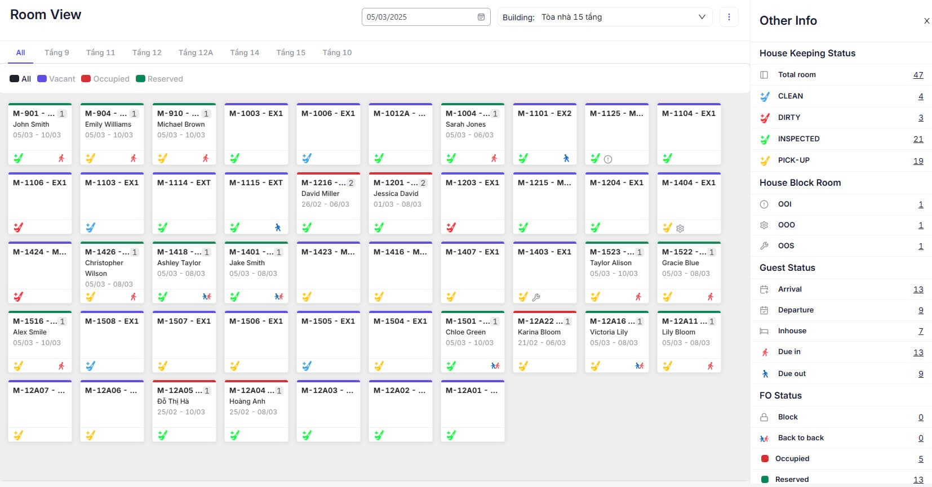Viewport: 932px width, 487px height.
Task: Click the OOI info icon on M-1125
Action: 607,159
